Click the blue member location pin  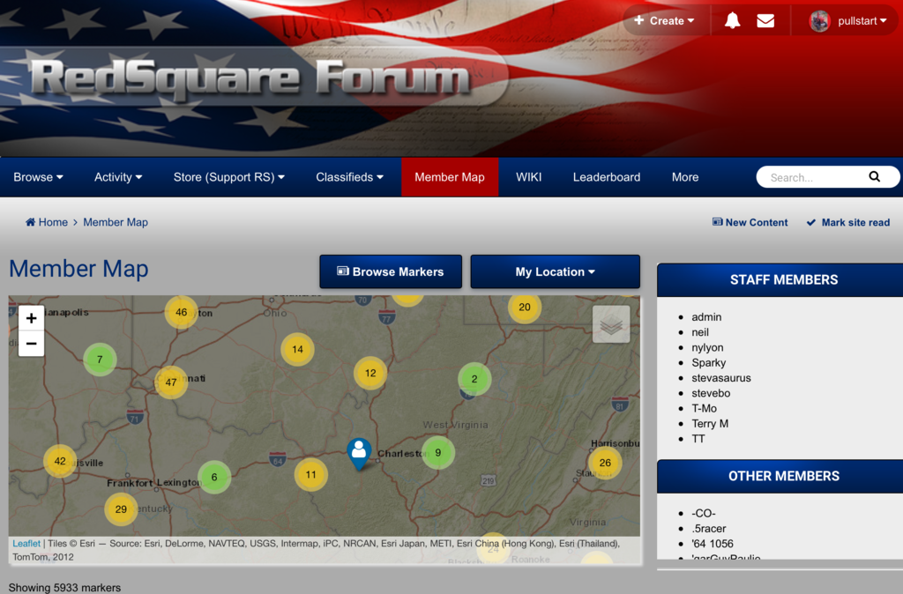tap(358, 452)
